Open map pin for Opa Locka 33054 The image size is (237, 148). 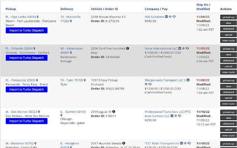tap(38, 17)
